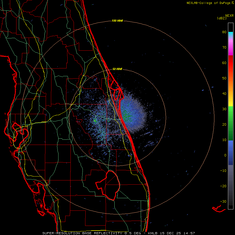
Task: Click the orange segment of color bar
Action: click(231, 87)
